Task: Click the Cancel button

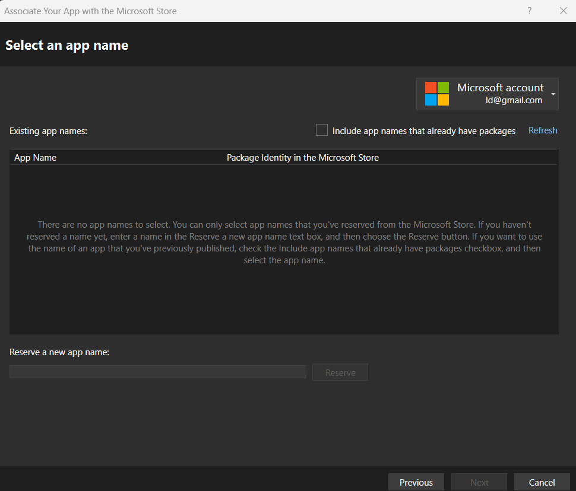Action: click(541, 482)
